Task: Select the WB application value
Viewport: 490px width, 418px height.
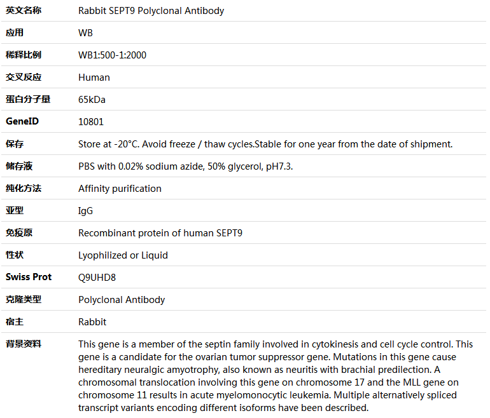Action: [85, 33]
